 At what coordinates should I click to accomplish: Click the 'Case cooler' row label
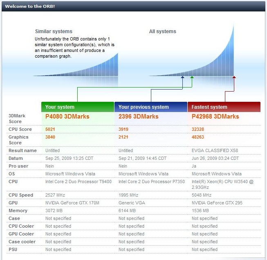point(22,242)
